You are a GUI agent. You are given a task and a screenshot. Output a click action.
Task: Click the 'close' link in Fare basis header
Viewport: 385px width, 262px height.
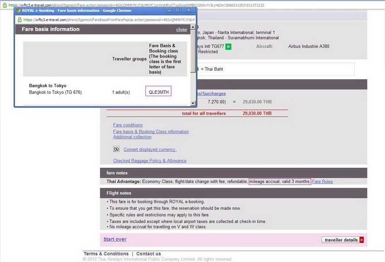[x=182, y=29]
